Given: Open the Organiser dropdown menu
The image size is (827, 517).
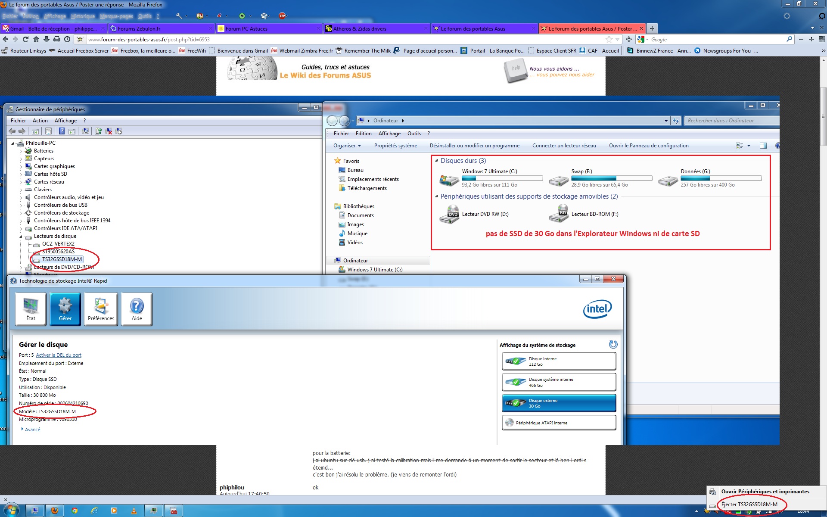Looking at the screenshot, I should click(347, 146).
